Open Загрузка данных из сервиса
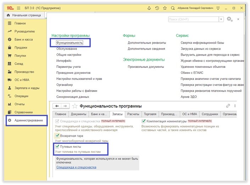This screenshot has height=185, width=250. coord(201,49)
